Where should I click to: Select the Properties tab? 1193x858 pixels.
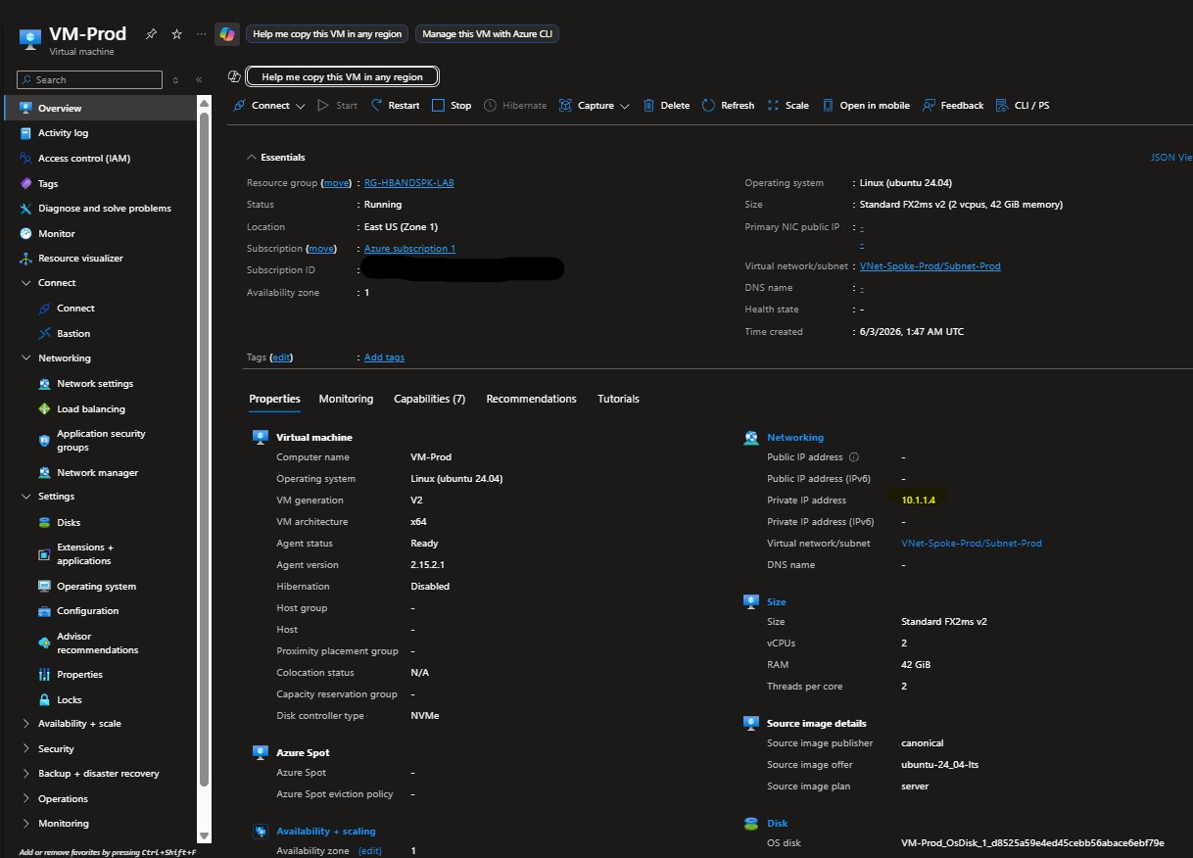[x=274, y=399]
